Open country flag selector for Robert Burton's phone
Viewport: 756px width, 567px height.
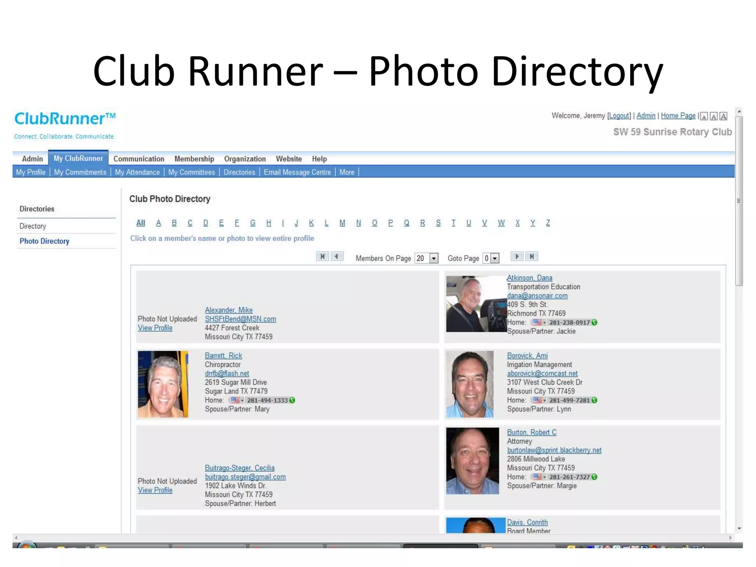(539, 477)
